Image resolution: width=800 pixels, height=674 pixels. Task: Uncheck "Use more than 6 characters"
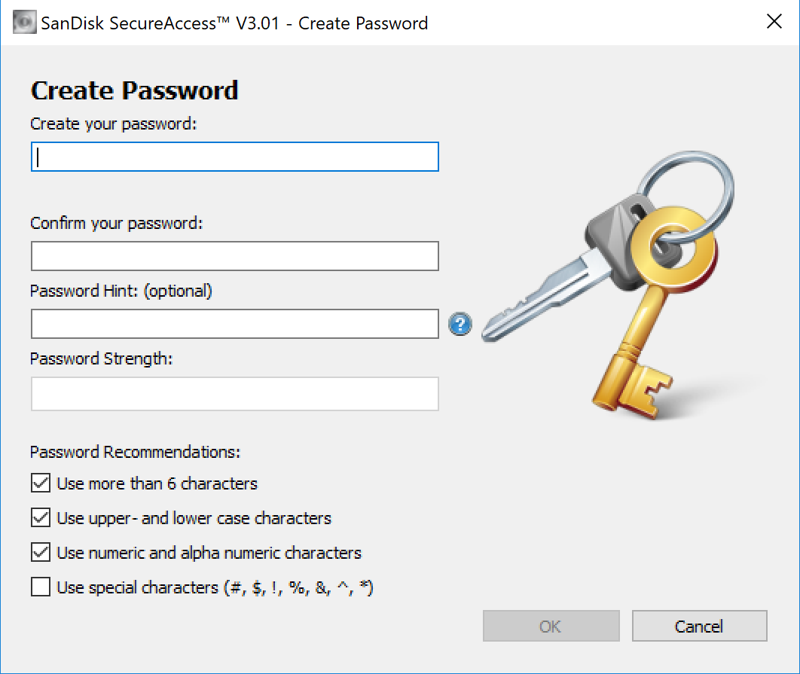[x=41, y=483]
